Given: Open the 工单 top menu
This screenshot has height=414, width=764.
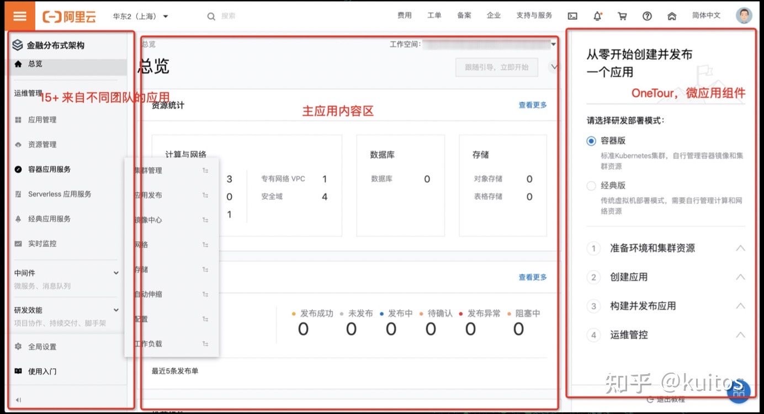Looking at the screenshot, I should (434, 15).
